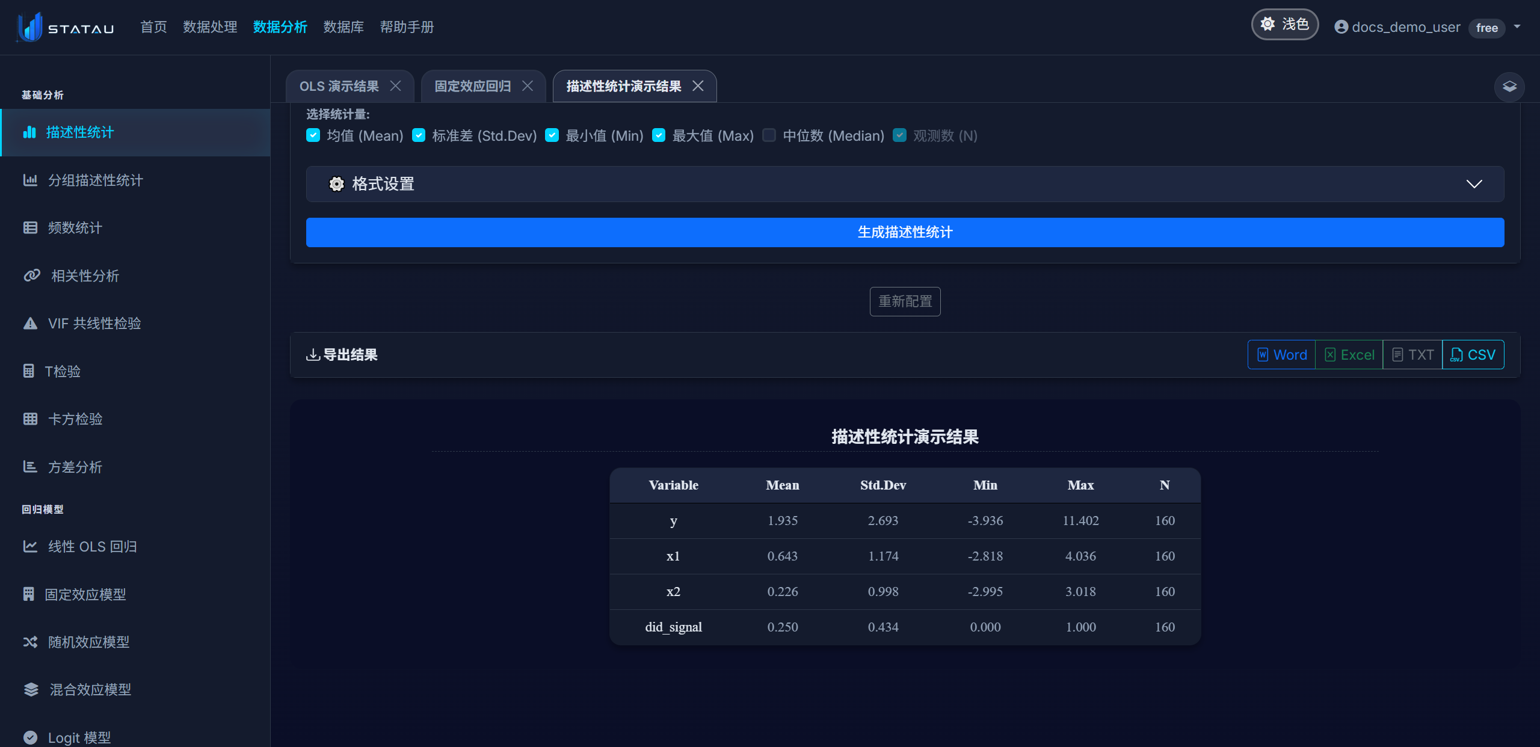
Task: Click the stacked layers icon for 混合效应模型
Action: (x=31, y=689)
